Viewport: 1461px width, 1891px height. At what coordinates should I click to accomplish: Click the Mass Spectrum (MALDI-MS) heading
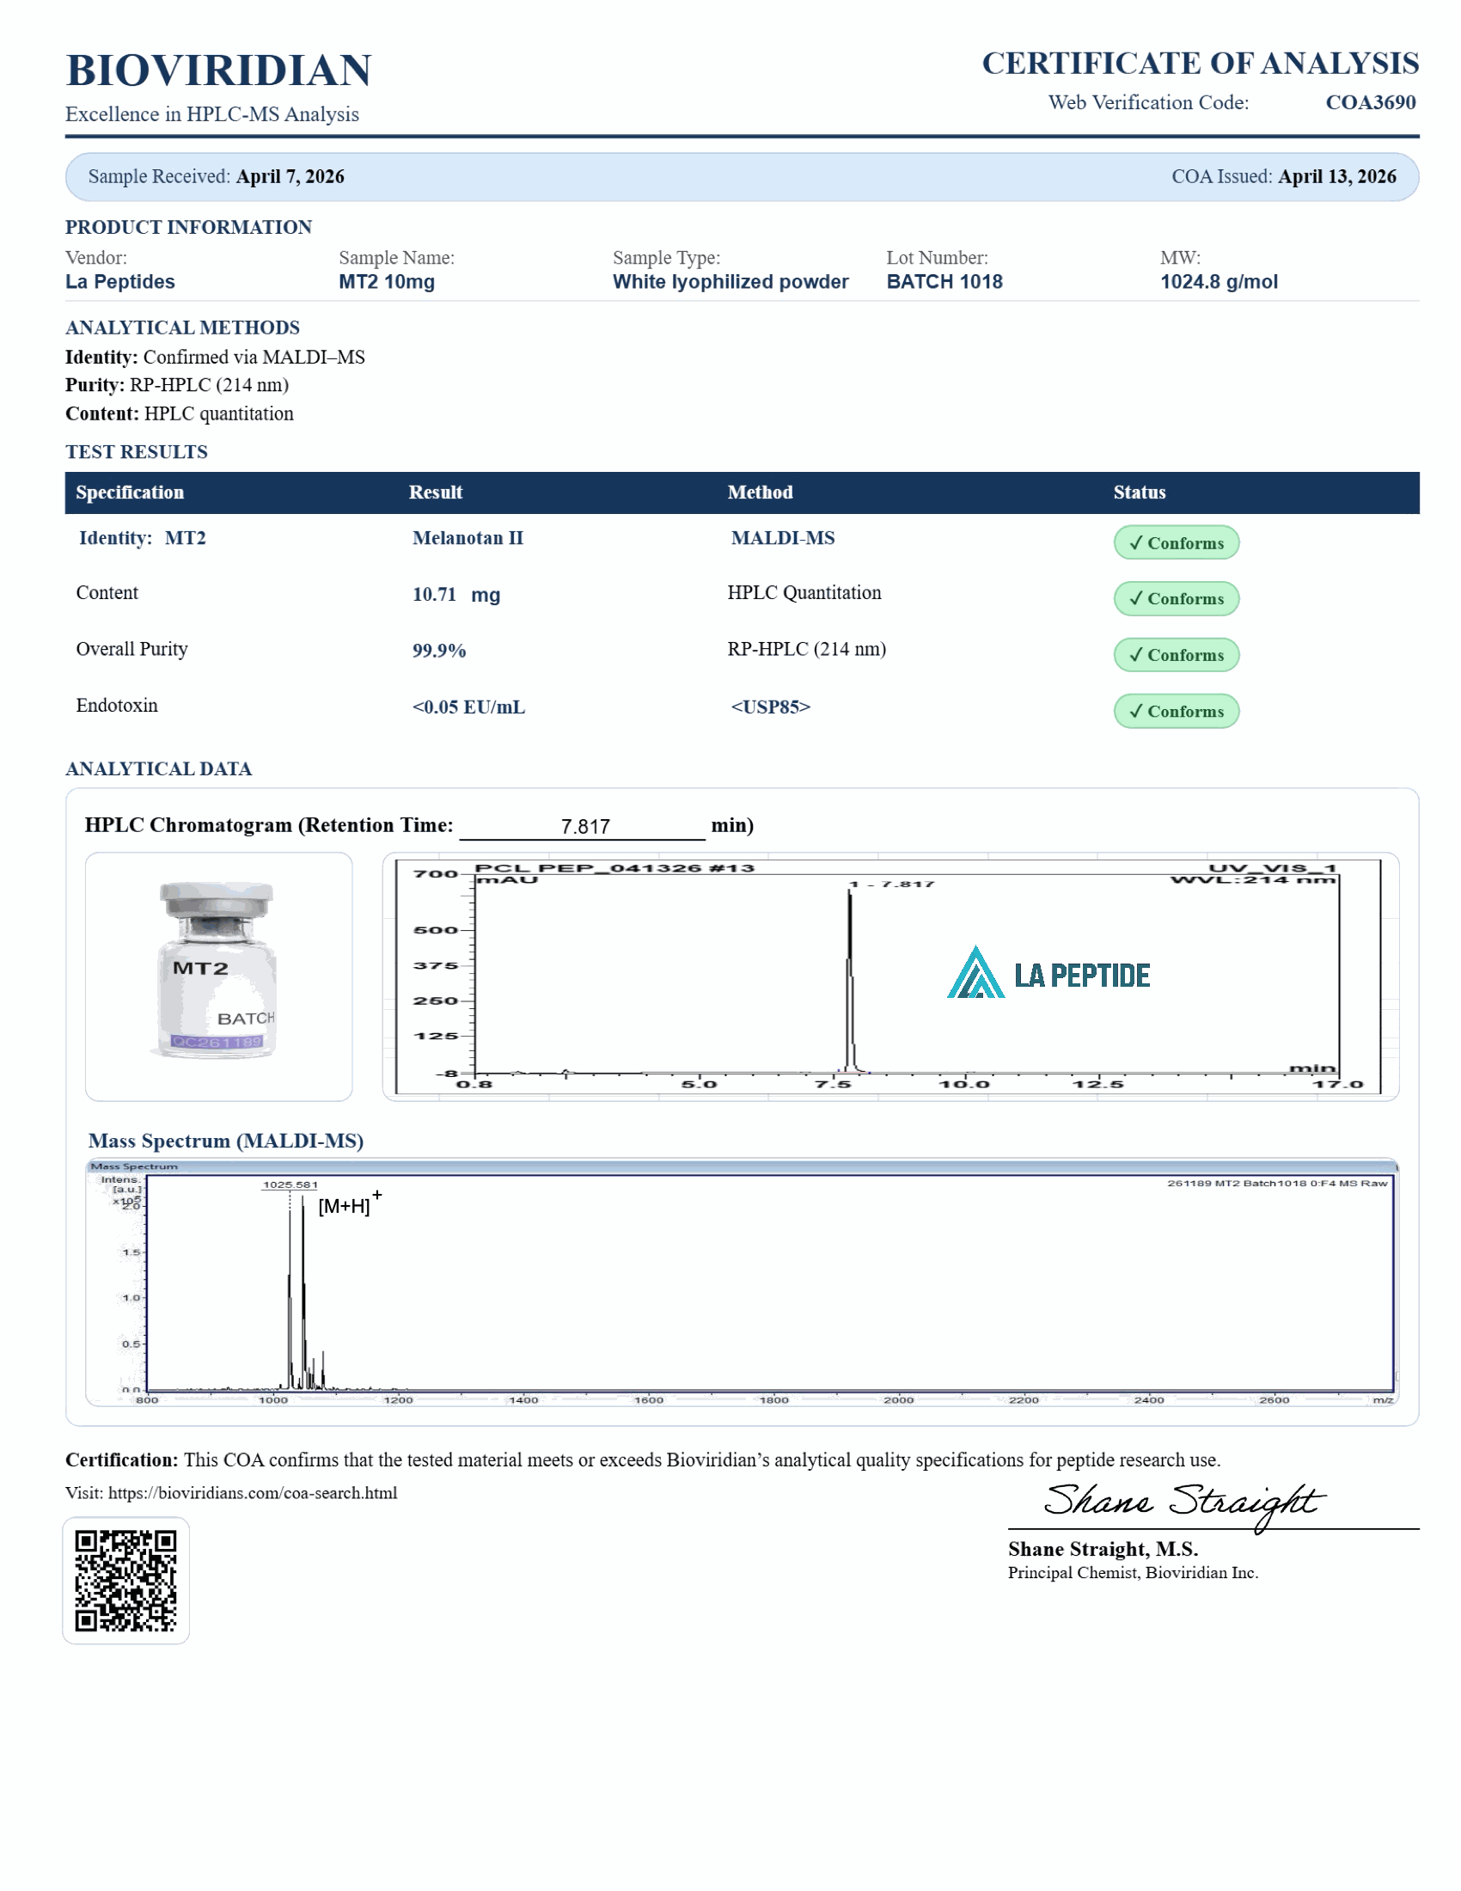[x=226, y=1141]
